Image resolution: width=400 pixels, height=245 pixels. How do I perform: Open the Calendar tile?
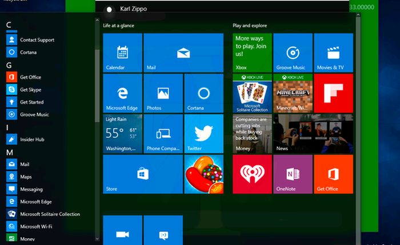click(122, 52)
